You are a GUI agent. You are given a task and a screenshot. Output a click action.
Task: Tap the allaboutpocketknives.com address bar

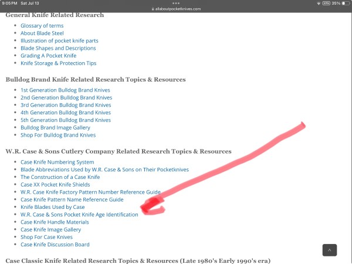pos(176,9)
